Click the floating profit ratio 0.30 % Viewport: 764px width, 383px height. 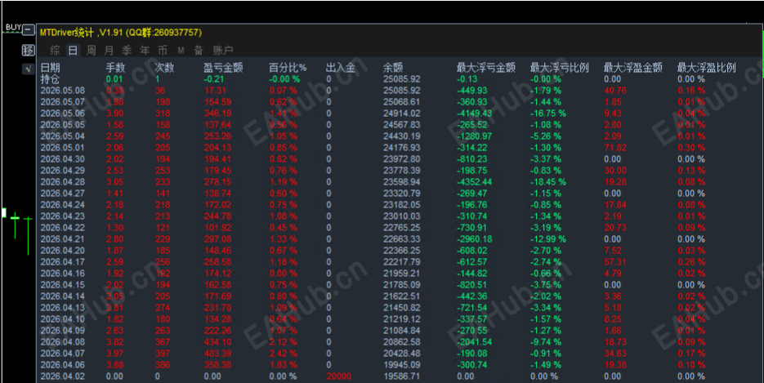click(691, 148)
